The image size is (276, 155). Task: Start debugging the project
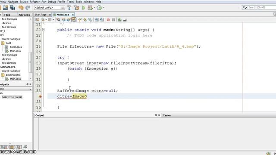click(90, 8)
